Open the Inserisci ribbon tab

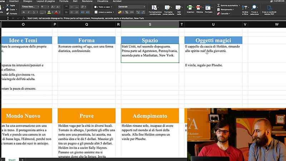[x=14, y=1]
